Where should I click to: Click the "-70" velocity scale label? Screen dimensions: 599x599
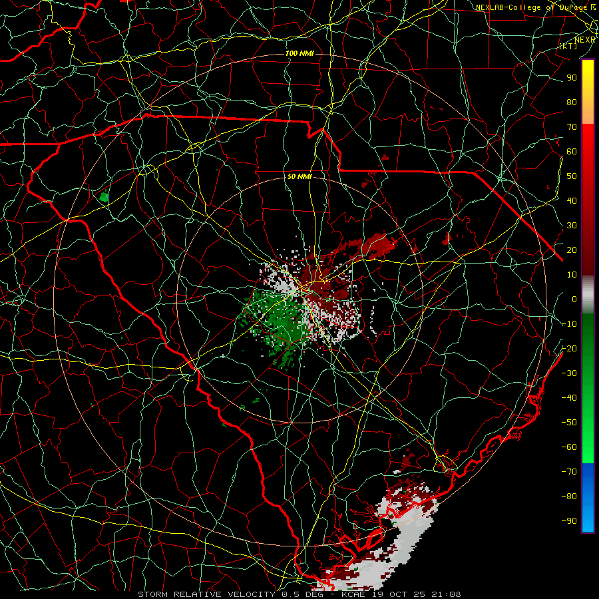tap(569, 472)
